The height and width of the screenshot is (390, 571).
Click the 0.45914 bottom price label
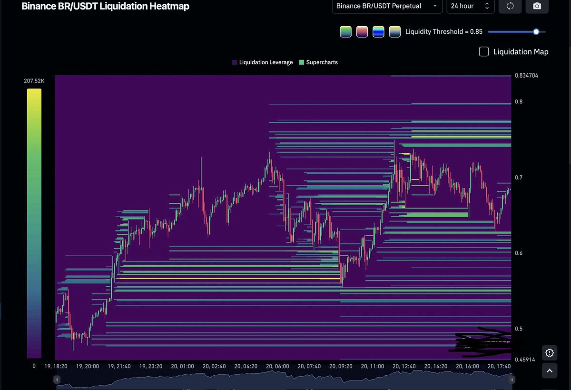coord(526,359)
